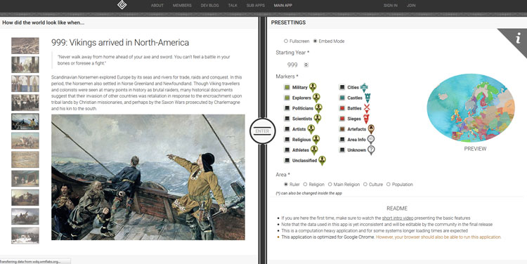Image resolution: width=527 pixels, height=264 pixels.
Task: Select the Fullscreen radio option
Action: pos(286,41)
